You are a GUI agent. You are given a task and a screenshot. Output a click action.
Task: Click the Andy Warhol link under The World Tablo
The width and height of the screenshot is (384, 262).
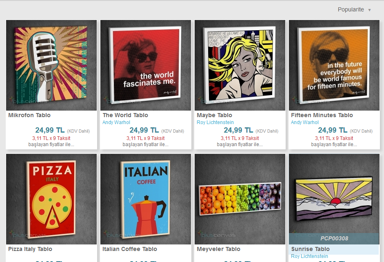click(x=116, y=122)
